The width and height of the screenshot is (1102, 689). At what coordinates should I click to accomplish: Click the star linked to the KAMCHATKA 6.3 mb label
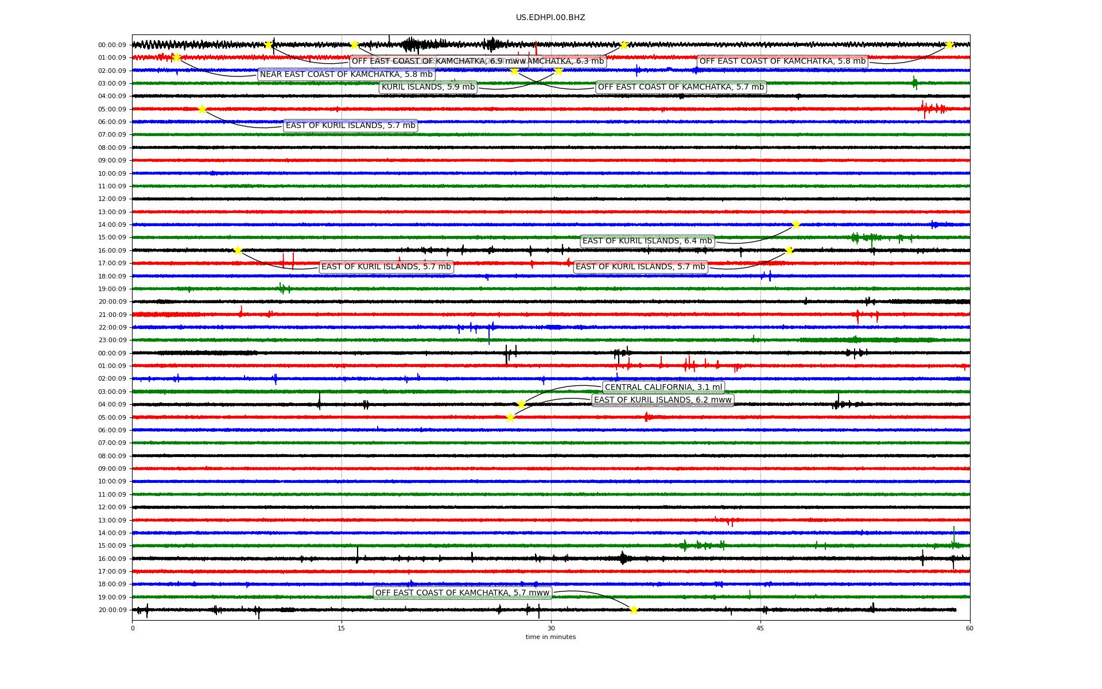point(624,45)
